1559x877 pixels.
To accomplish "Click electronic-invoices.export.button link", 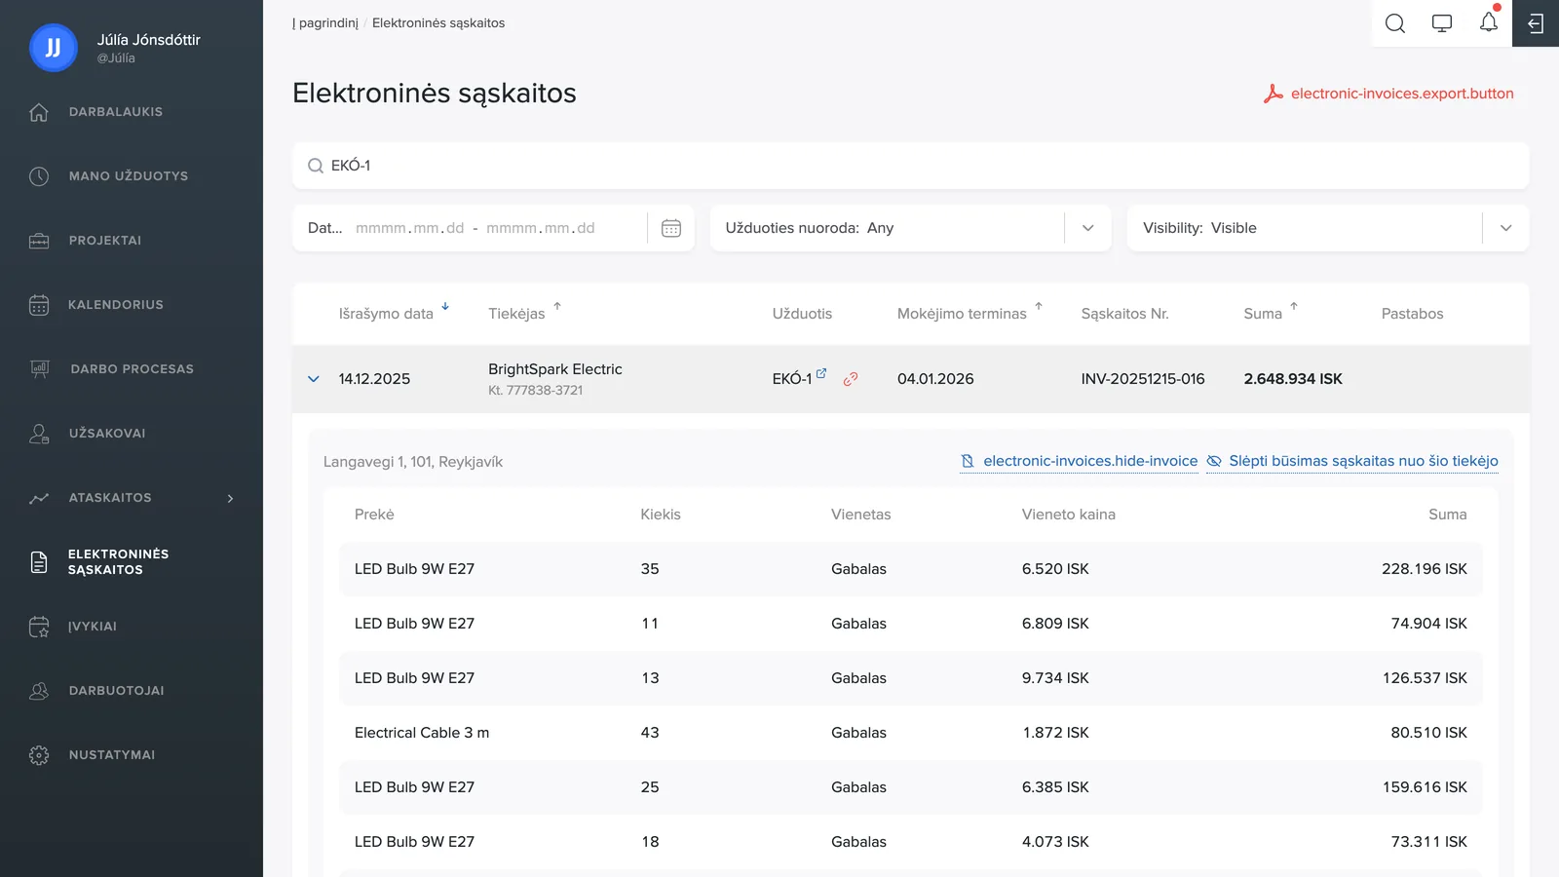I will tap(1402, 94).
